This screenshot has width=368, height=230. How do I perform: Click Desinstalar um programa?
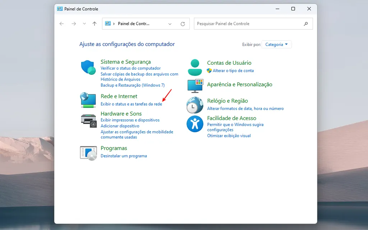coord(124,156)
